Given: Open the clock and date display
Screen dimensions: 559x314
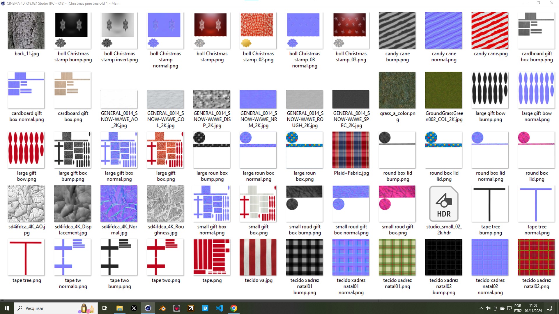Looking at the screenshot, I should coord(533,308).
